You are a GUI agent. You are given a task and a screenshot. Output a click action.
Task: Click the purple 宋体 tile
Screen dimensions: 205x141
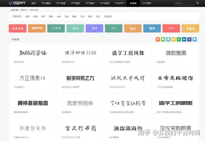coord(95,28)
